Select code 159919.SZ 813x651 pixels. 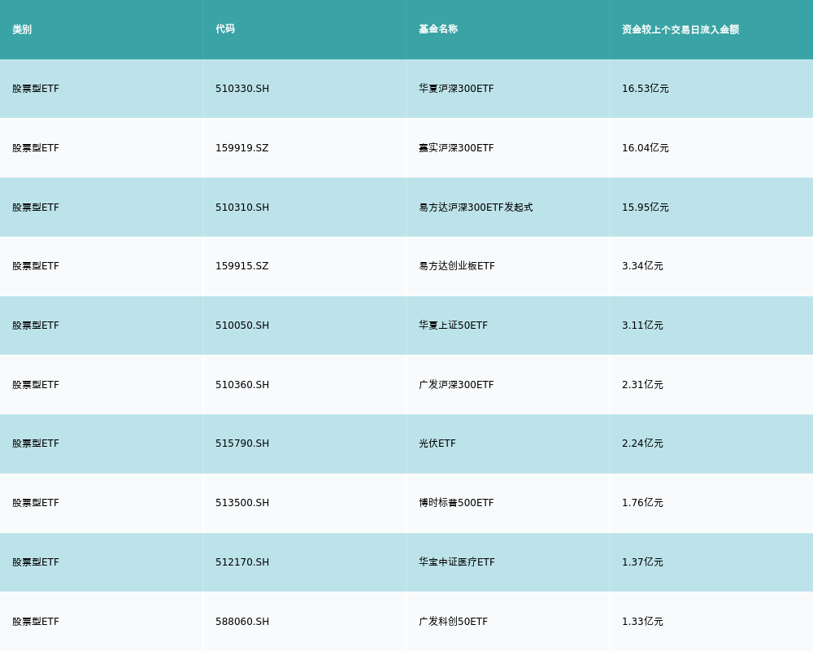[242, 148]
